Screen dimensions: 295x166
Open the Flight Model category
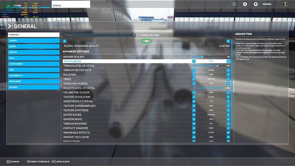(x=34, y=64)
